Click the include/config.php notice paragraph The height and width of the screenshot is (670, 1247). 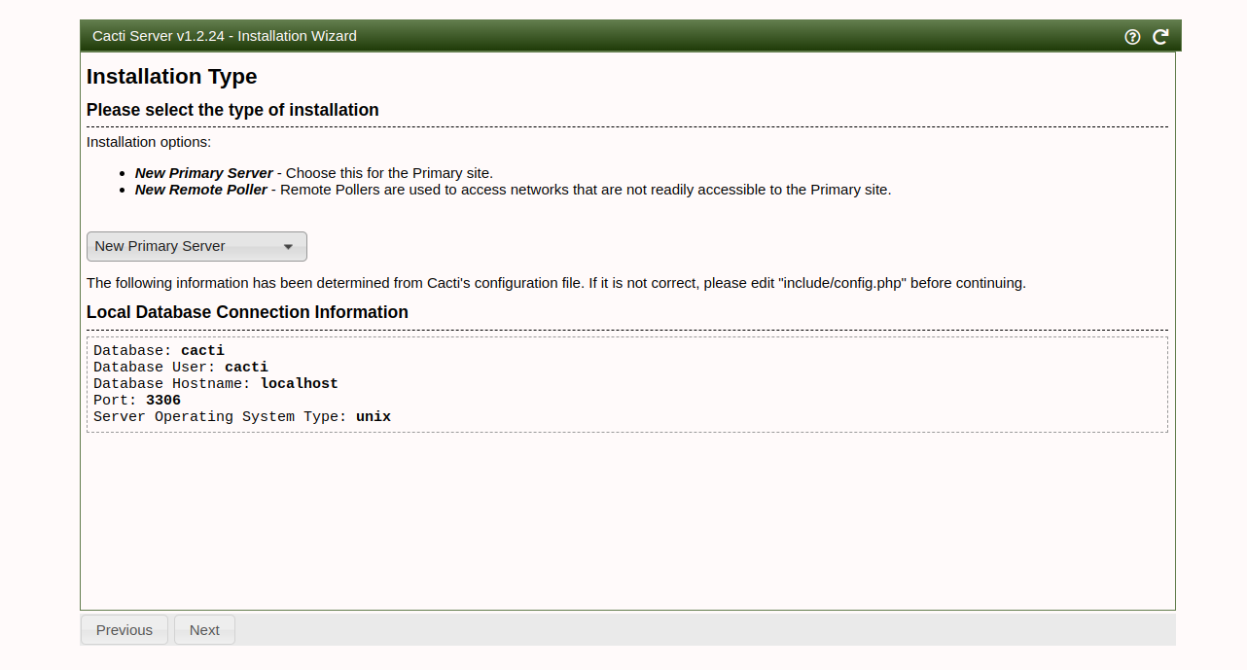pyautogui.click(x=555, y=284)
